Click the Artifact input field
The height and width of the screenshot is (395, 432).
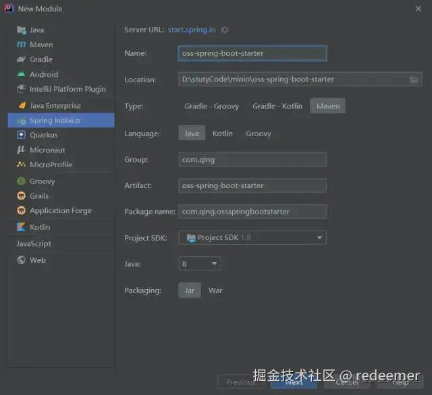pyautogui.click(x=252, y=185)
